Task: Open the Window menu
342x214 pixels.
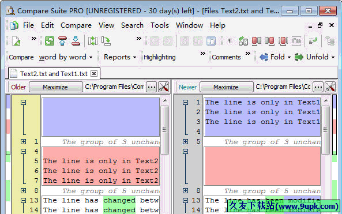Action: pos(189,25)
